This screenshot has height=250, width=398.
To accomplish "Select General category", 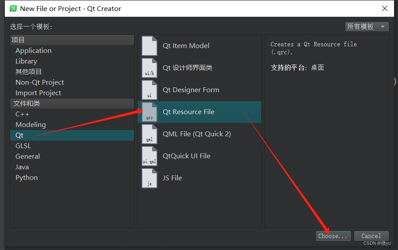I will 72,157.
